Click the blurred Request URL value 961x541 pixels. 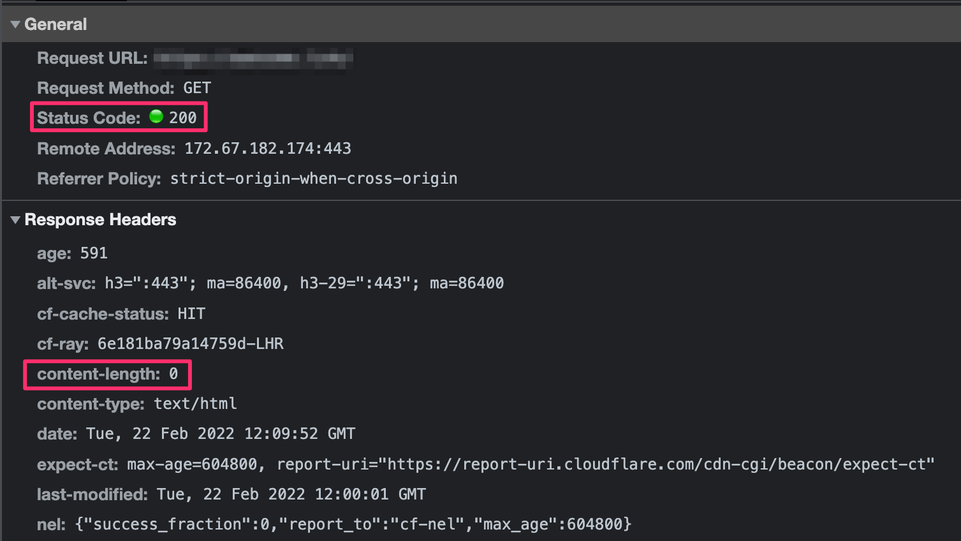pos(253,59)
